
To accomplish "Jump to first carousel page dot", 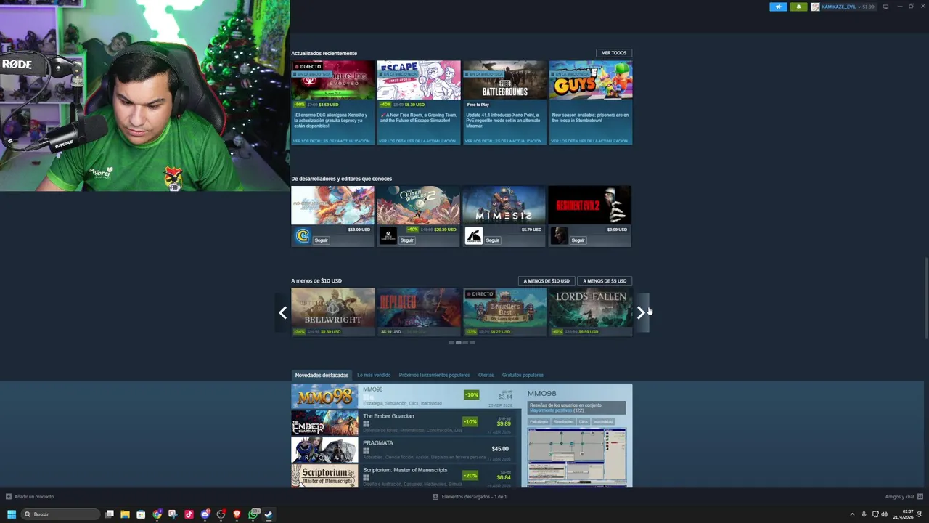I will pyautogui.click(x=451, y=343).
